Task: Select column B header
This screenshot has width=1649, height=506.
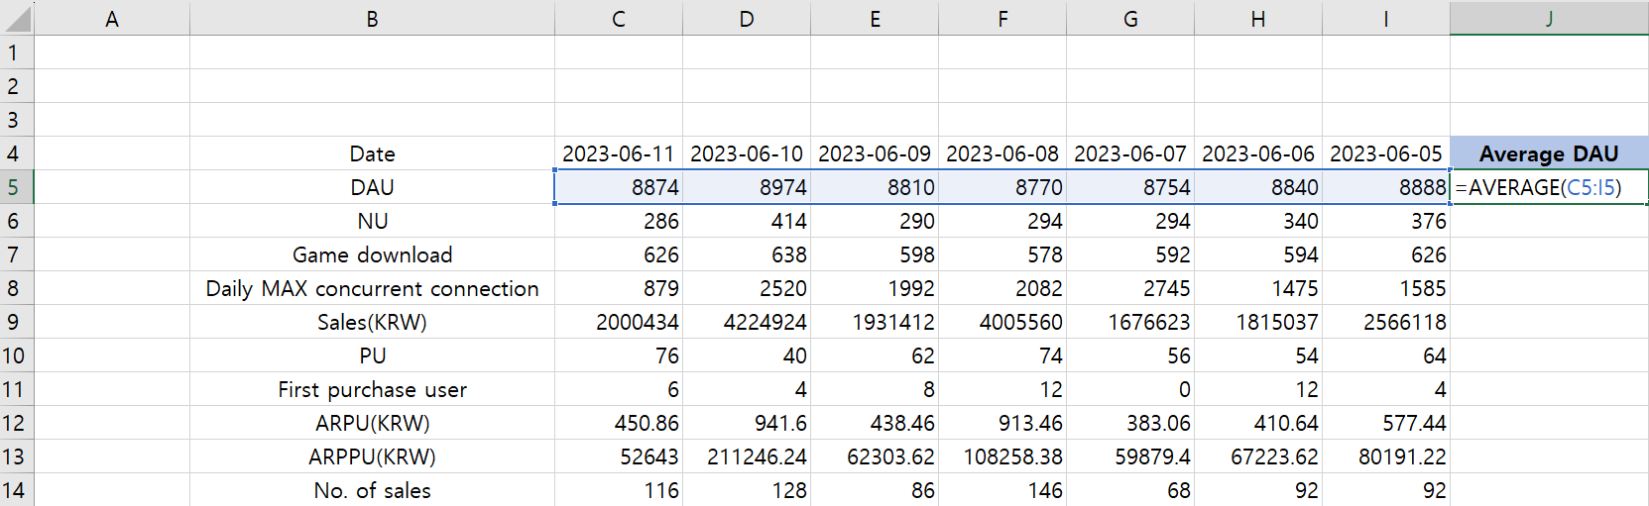Action: [x=372, y=18]
